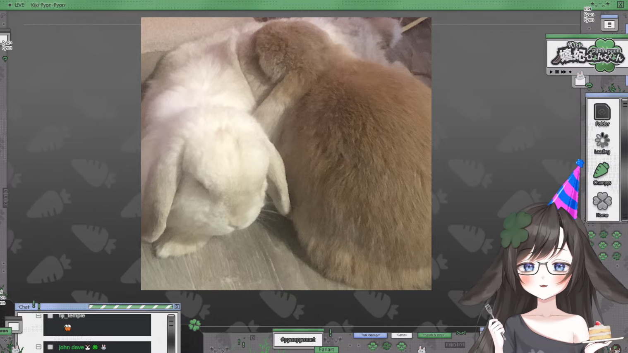Screen dimensions: 628x353
Task: Click the john dave username in chat
Action: pyautogui.click(x=71, y=347)
